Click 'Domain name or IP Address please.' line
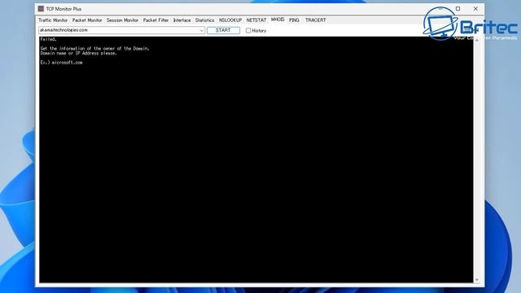Image resolution: width=521 pixels, height=293 pixels. click(79, 53)
